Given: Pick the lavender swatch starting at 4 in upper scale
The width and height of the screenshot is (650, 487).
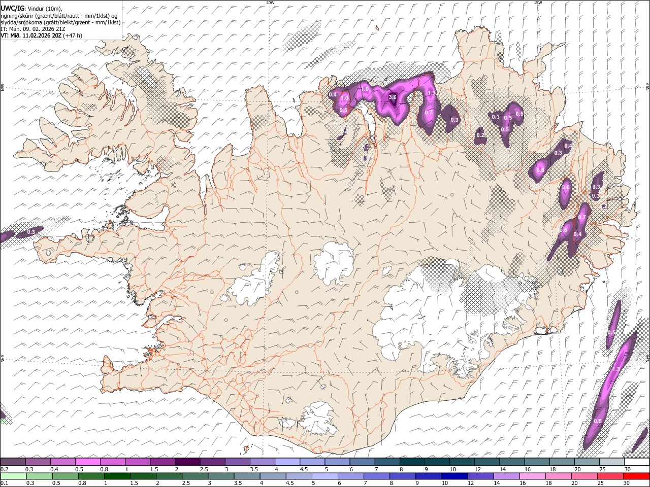Looking at the screenshot, I should pos(287,462).
